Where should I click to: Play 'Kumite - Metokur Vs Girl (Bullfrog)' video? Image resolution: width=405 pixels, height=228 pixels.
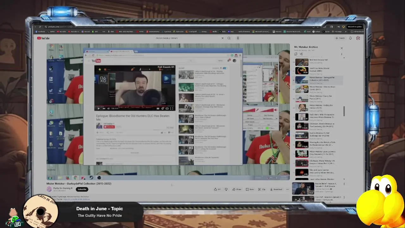point(317,135)
